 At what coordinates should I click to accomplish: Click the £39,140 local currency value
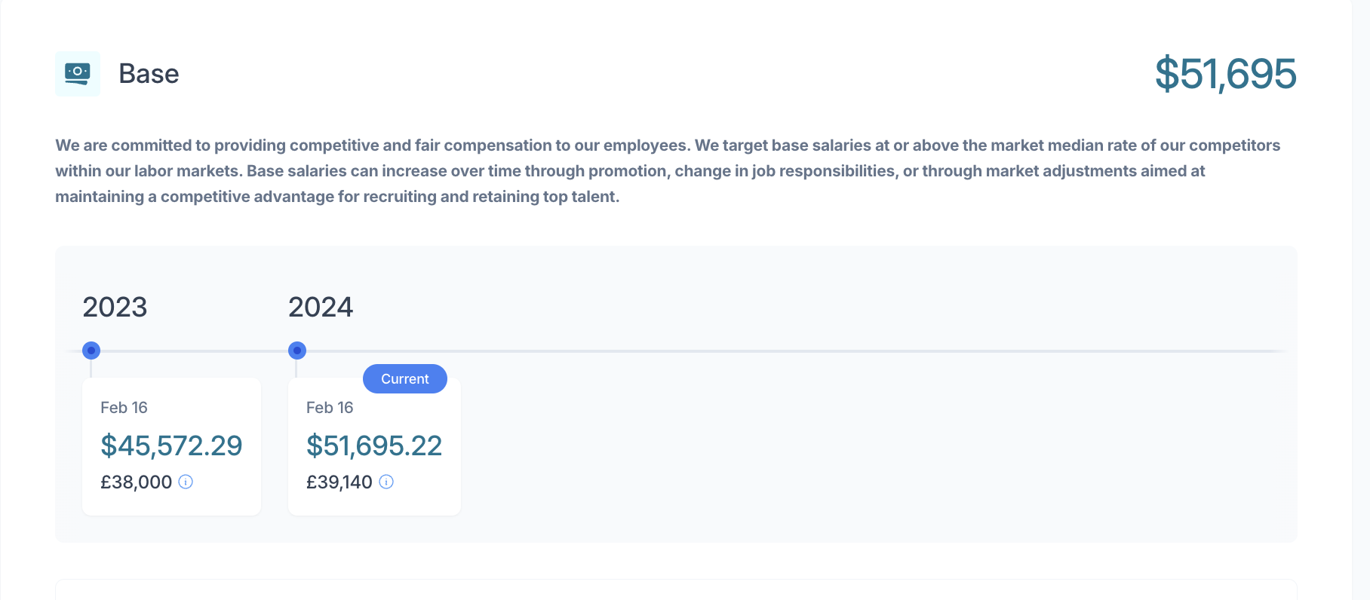339,482
